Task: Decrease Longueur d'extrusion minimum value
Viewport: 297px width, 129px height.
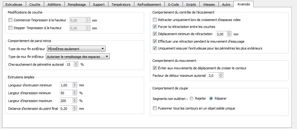Action: pos(75,87)
